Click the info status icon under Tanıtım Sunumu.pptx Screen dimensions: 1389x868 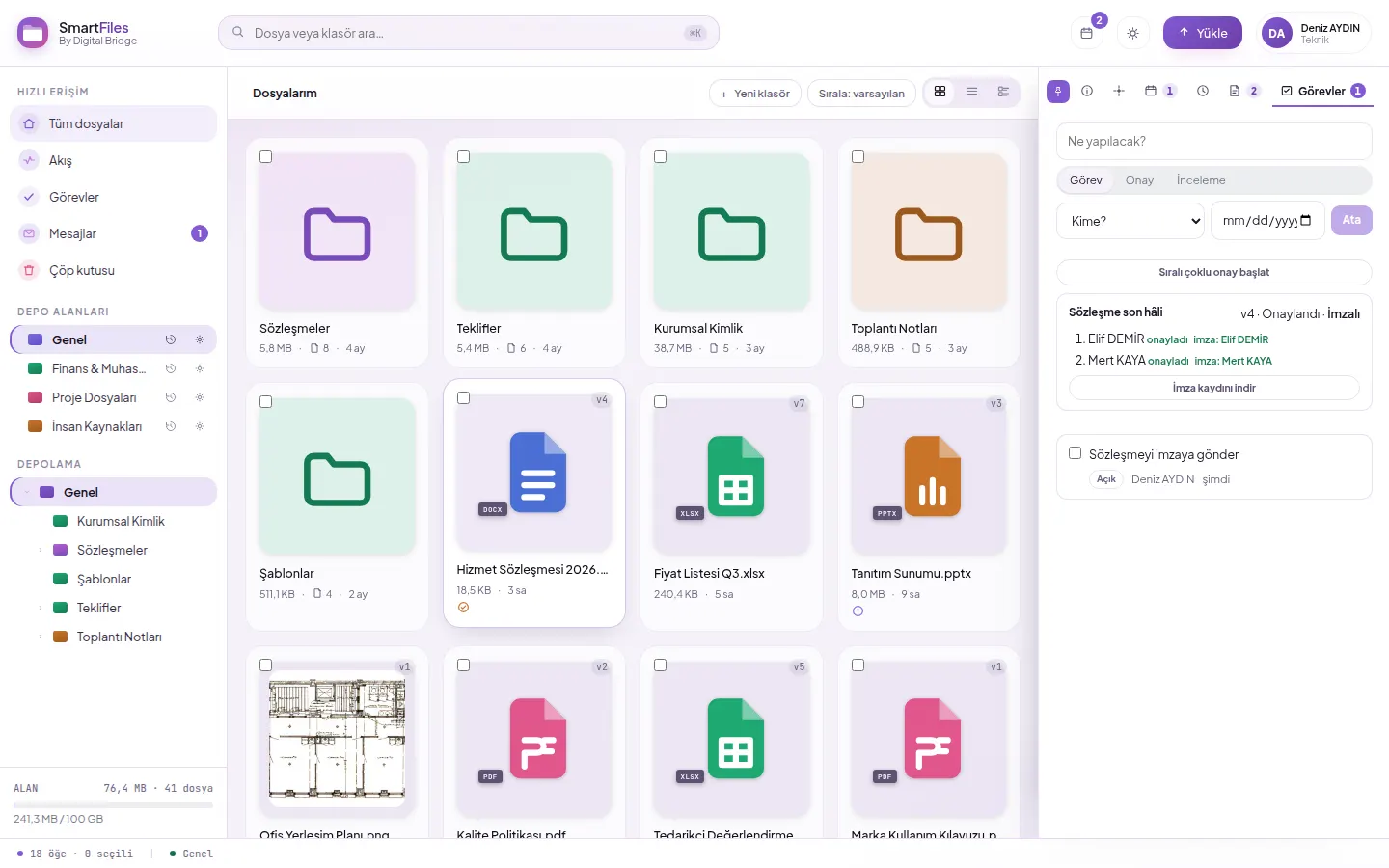858,611
